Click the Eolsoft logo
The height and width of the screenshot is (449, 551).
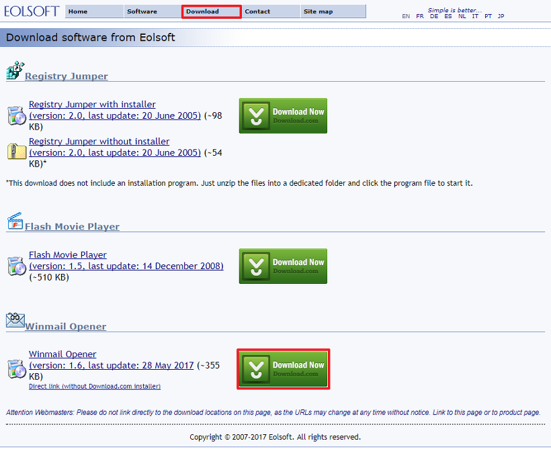click(32, 11)
